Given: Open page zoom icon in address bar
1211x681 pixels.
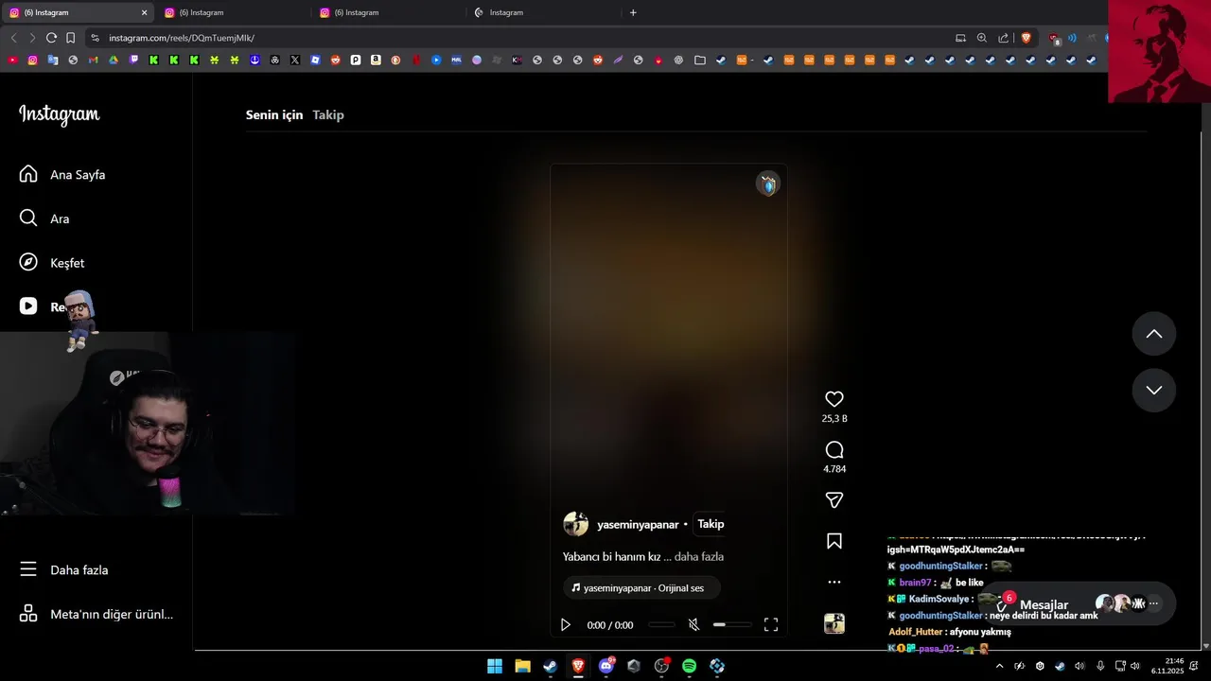Looking at the screenshot, I should pos(982,38).
